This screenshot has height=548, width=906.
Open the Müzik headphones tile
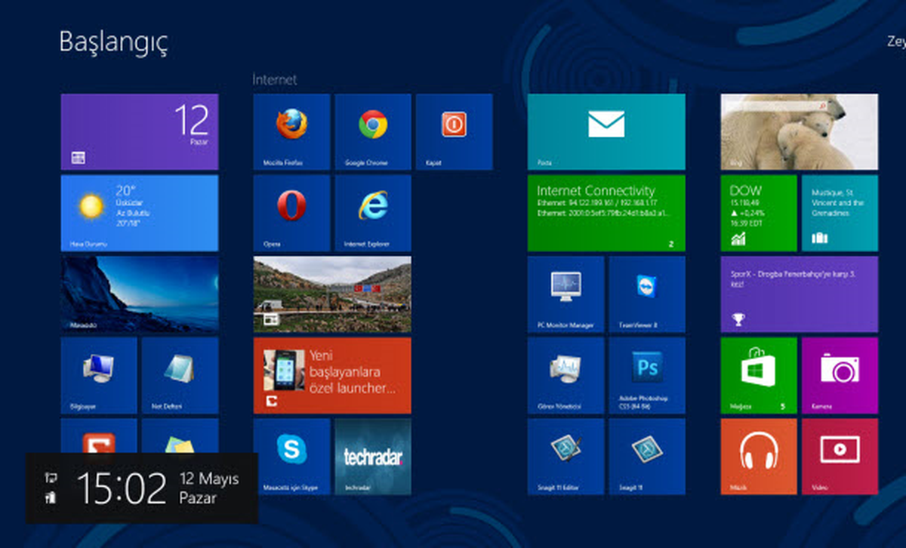[x=759, y=457]
